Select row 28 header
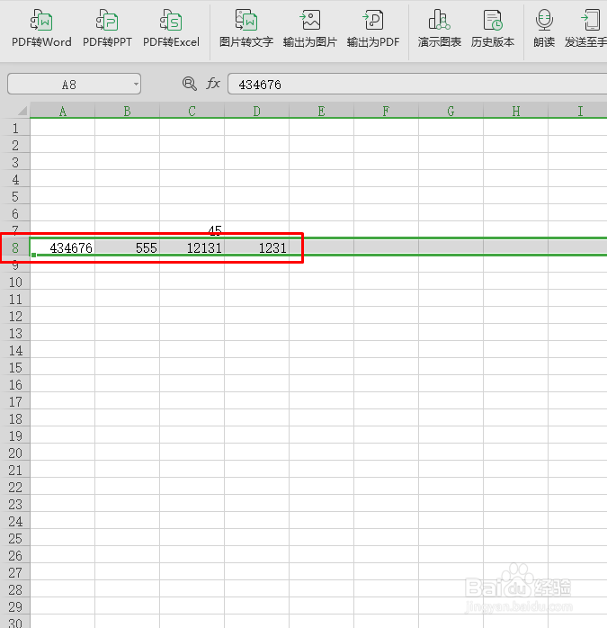Screen dimensions: 607x628 point(15,589)
